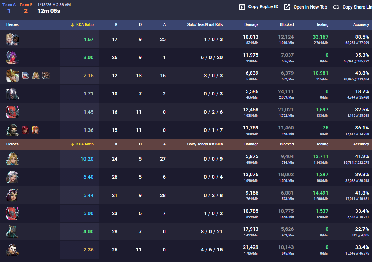Sort brown team table by Accuracy
Viewport: 372px width, 262px height.
361,144
